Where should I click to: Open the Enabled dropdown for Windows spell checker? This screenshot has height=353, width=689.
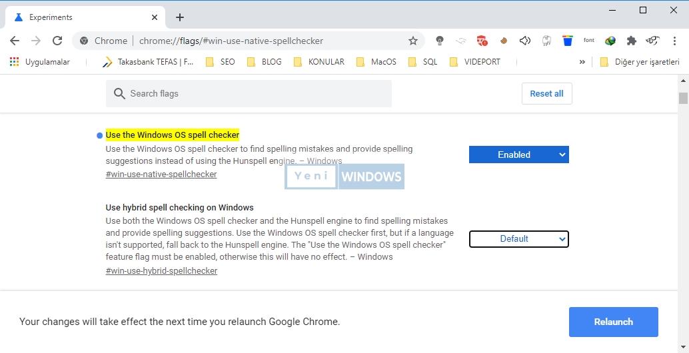point(519,155)
